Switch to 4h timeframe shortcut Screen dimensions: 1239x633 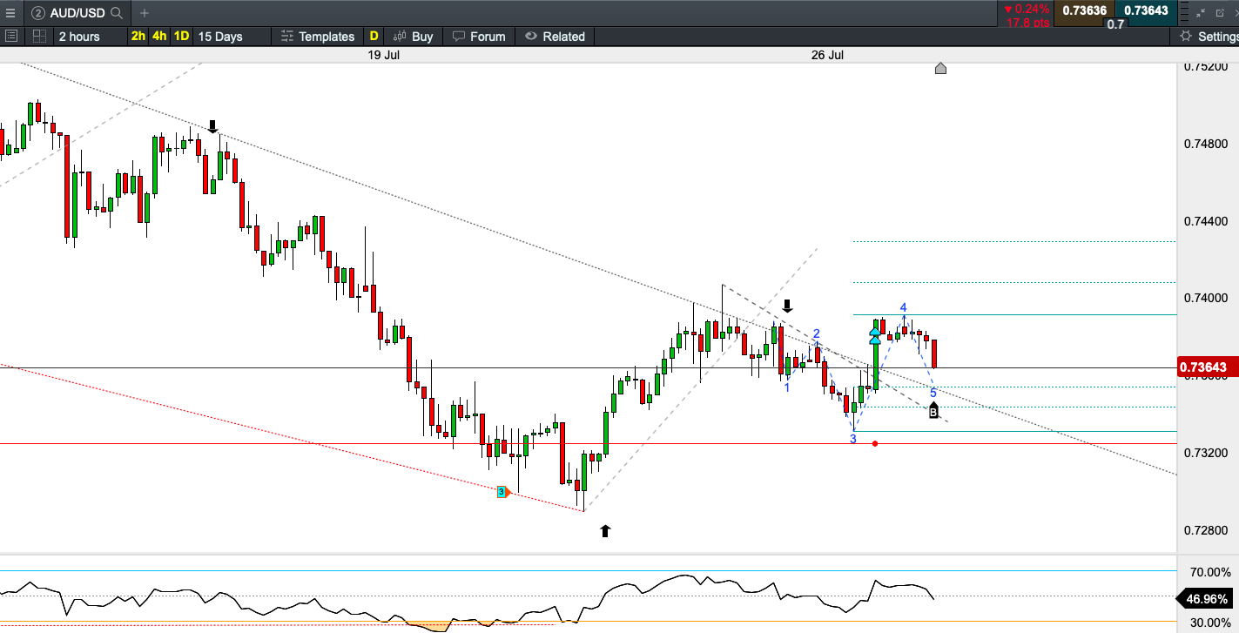coord(159,36)
